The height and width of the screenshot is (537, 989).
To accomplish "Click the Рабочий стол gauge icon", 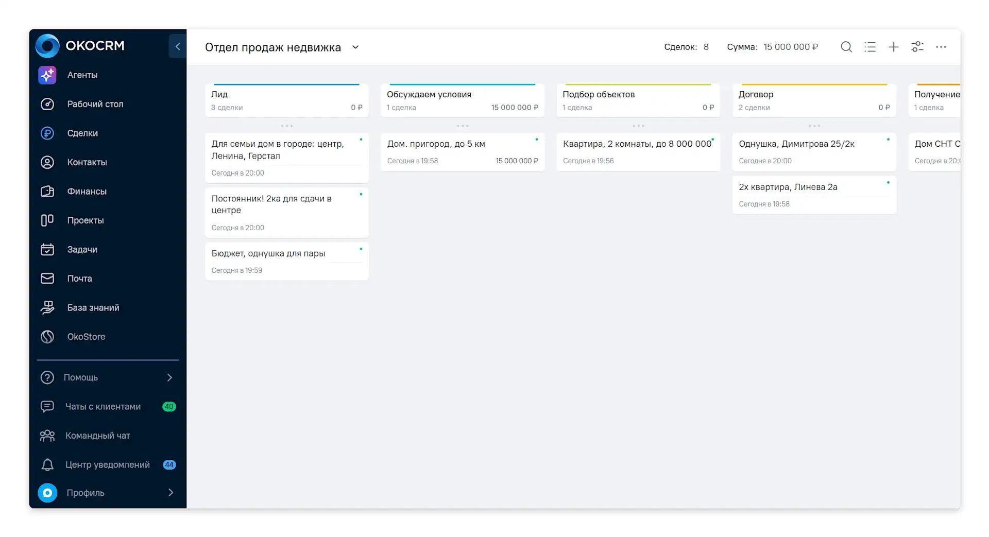I will tap(47, 104).
